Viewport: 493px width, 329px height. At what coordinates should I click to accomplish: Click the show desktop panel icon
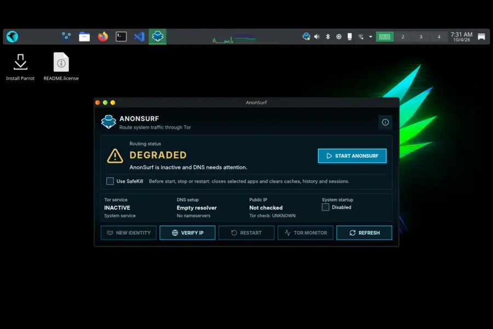pyautogui.click(x=481, y=37)
